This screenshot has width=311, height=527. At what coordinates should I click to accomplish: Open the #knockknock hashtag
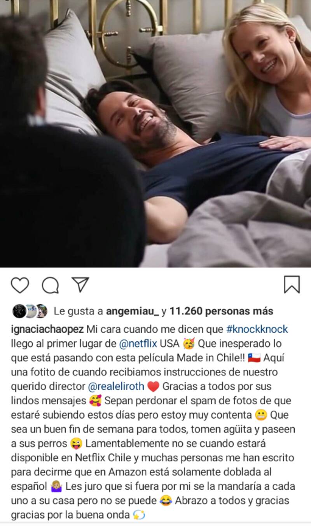click(257, 329)
